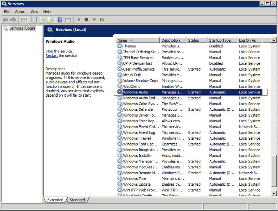278x211 pixels.
Task: Click the Themes service gear icon
Action: point(120,46)
